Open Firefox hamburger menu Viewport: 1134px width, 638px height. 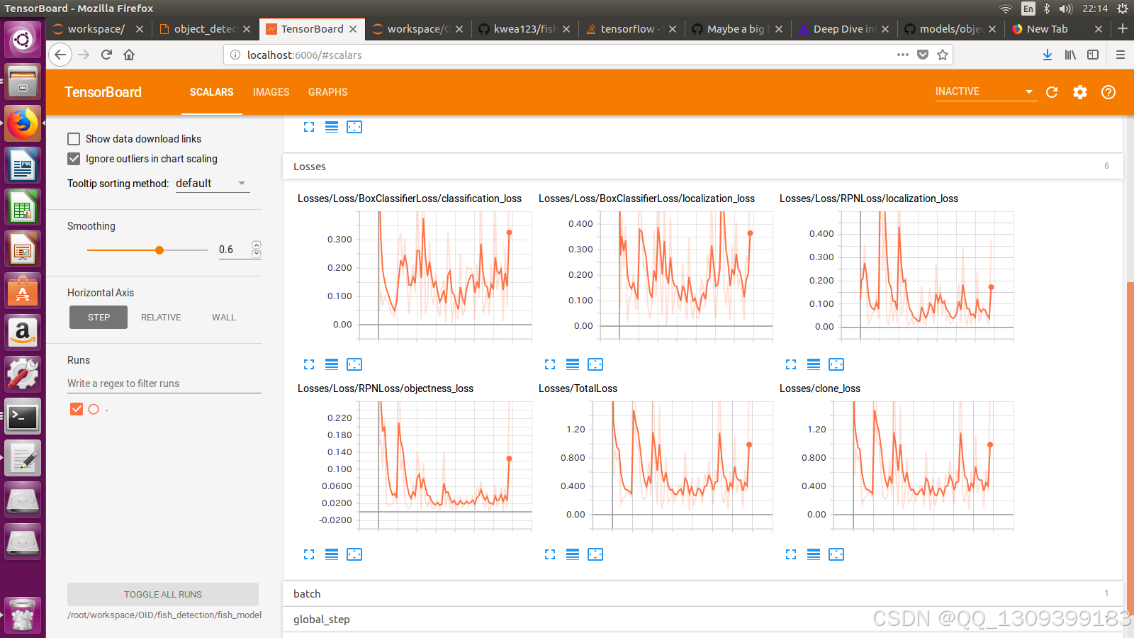(x=1121, y=55)
